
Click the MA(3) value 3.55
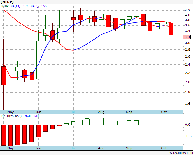point(44,6)
